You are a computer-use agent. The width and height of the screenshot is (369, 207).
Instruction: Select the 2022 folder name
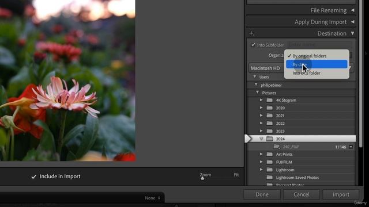click(x=280, y=124)
